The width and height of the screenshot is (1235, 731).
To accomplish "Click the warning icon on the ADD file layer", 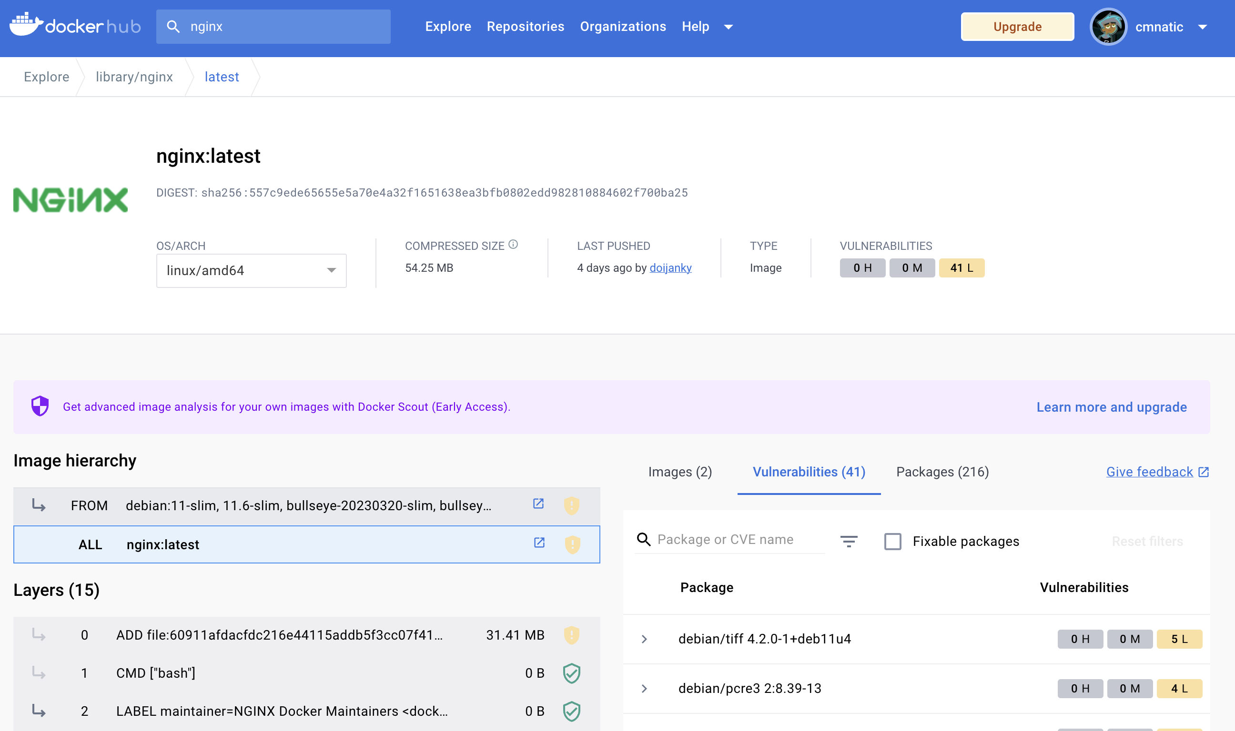I will point(571,634).
